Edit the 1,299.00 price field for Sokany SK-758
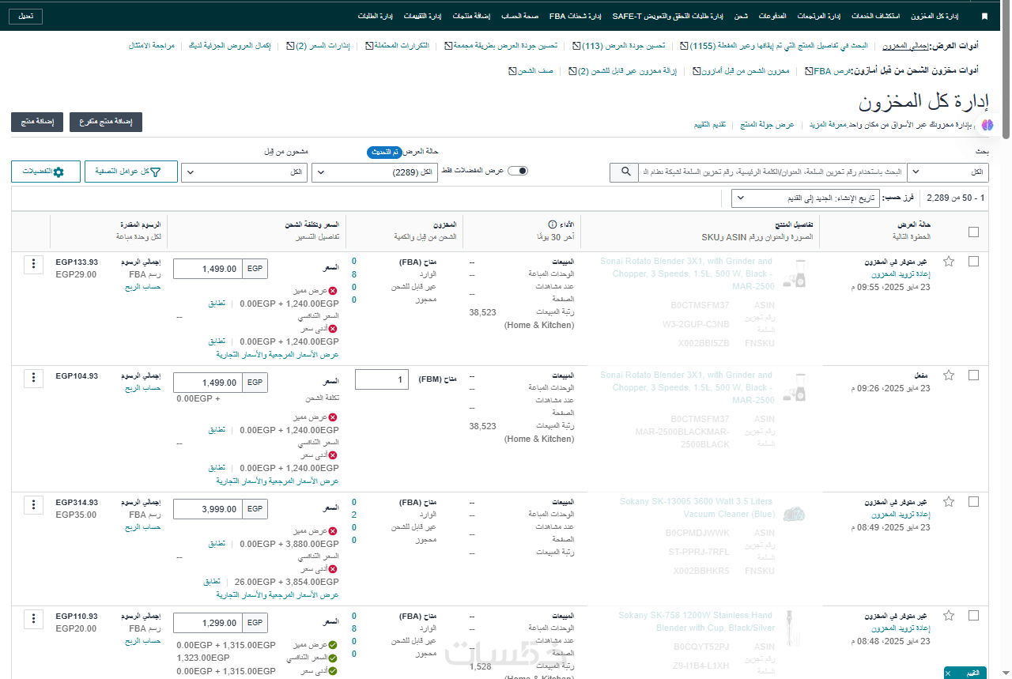This screenshot has height=679, width=1012. [208, 623]
